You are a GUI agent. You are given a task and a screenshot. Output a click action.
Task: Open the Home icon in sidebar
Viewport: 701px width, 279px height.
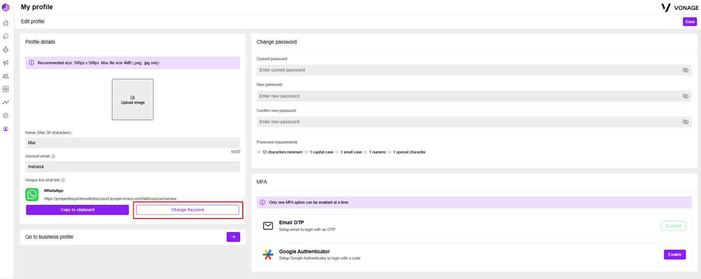(x=6, y=23)
